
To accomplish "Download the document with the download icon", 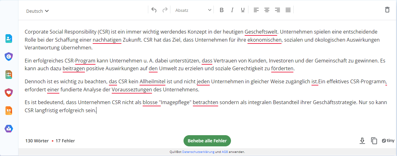I will [x=362, y=141].
